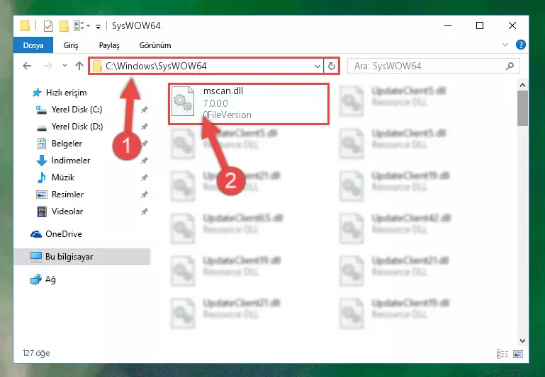Click the pin icon beside İndirmeler
This screenshot has height=377, width=545.
(x=145, y=161)
